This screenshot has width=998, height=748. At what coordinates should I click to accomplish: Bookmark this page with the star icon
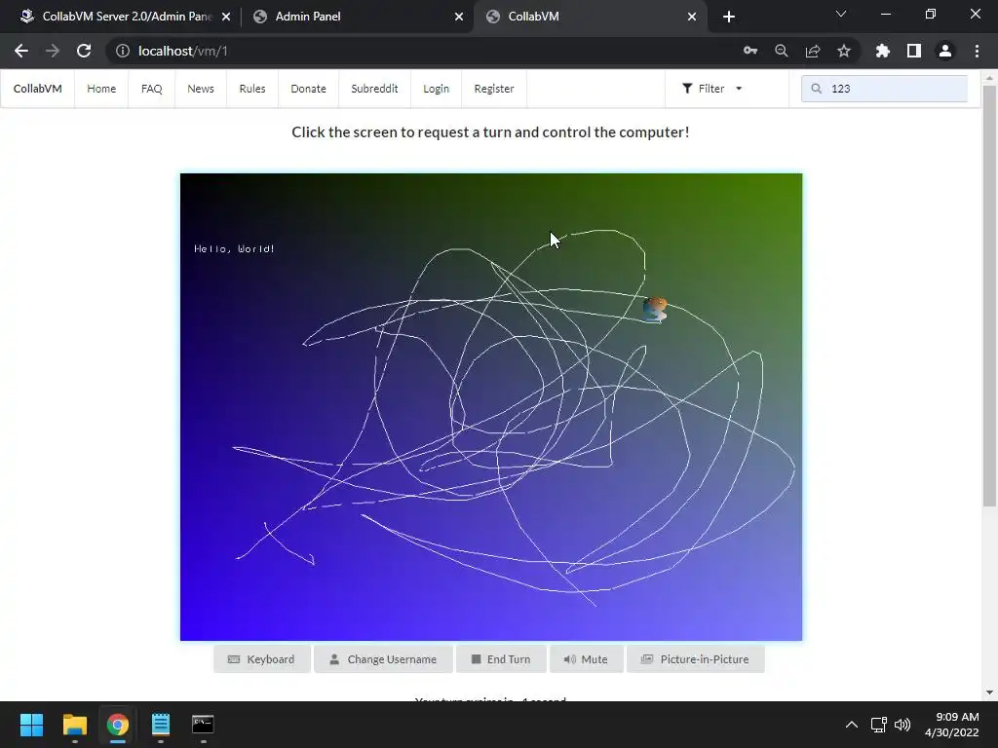point(844,51)
